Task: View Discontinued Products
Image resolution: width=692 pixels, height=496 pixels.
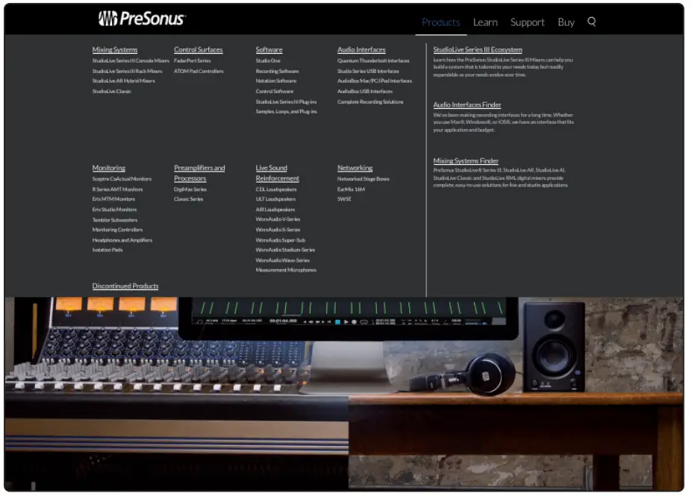Action: (x=125, y=286)
